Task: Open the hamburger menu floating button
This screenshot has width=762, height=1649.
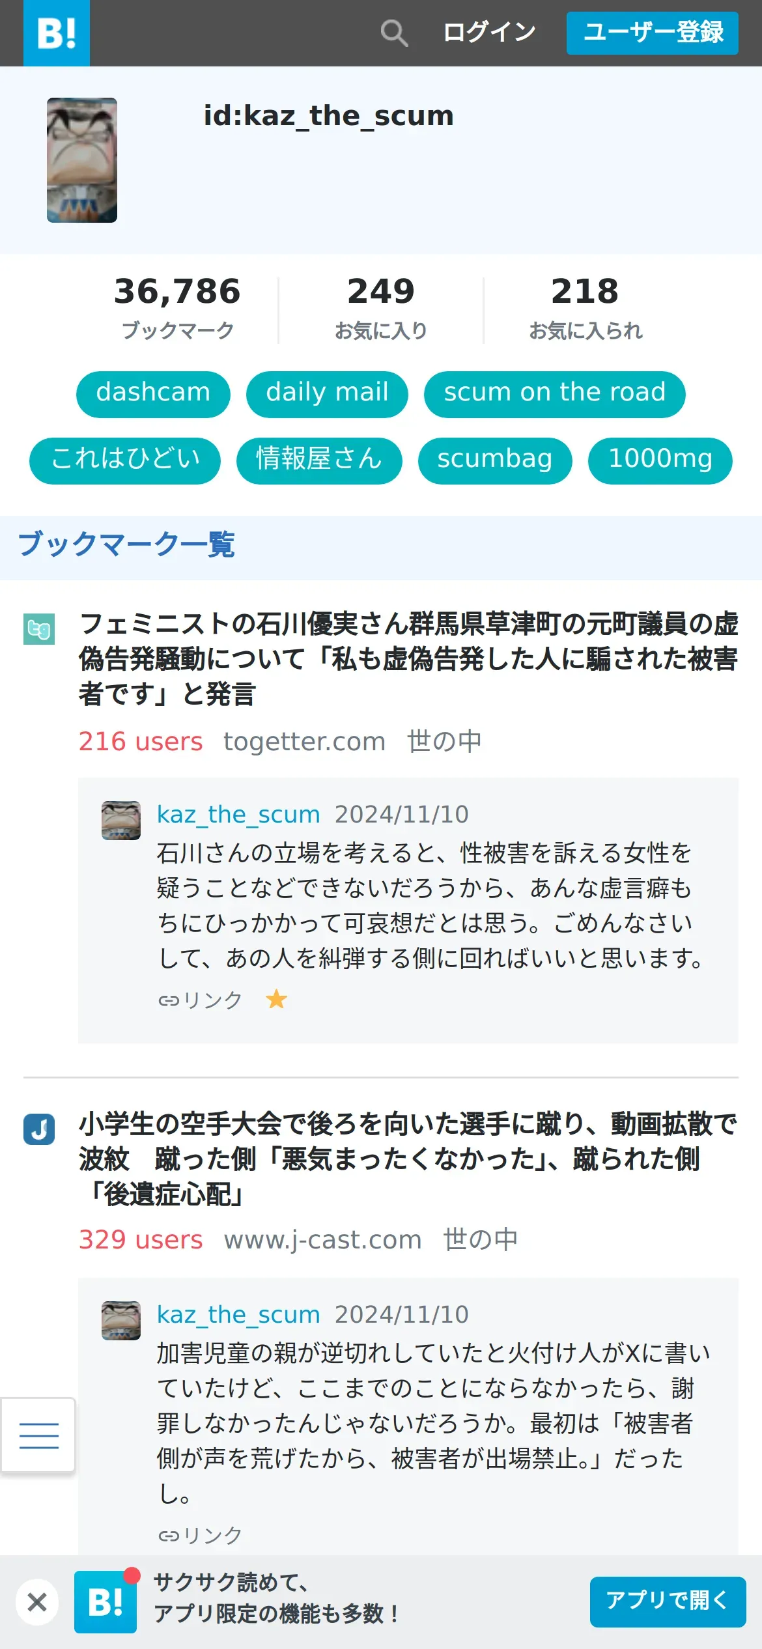Action: click(x=38, y=1435)
